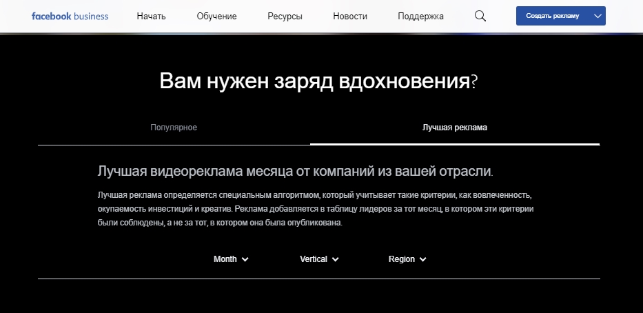Select Новости in the top navigation
The width and height of the screenshot is (643, 313).
(349, 16)
